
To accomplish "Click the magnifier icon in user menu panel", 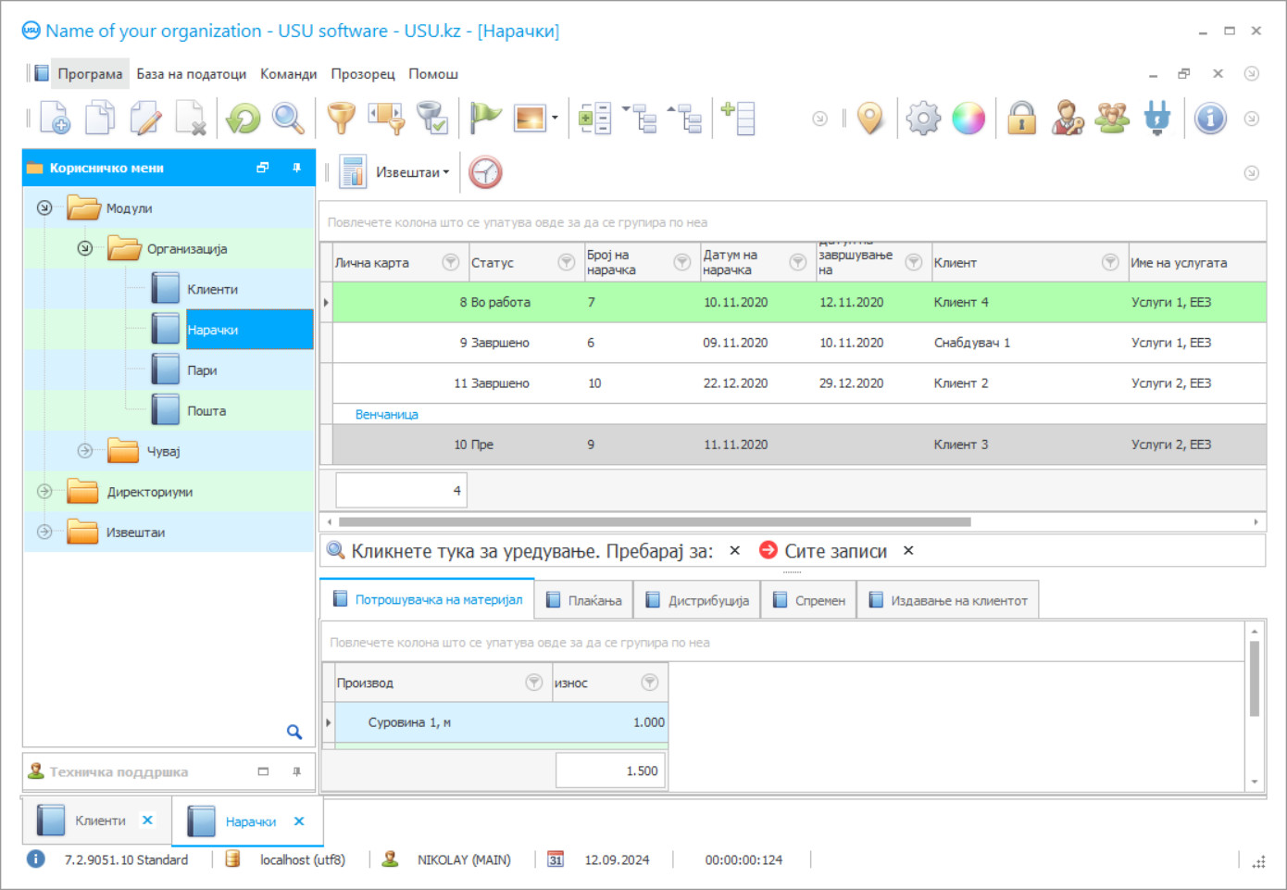I will 294,732.
